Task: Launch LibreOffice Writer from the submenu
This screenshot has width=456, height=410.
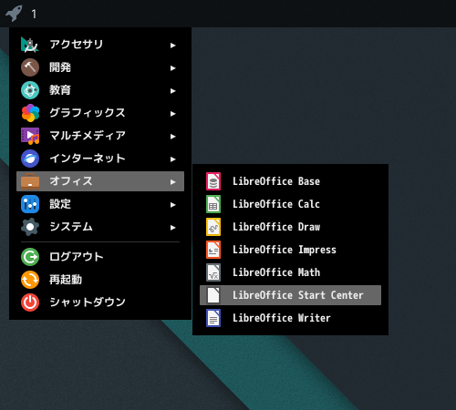Action: pyautogui.click(x=290, y=318)
